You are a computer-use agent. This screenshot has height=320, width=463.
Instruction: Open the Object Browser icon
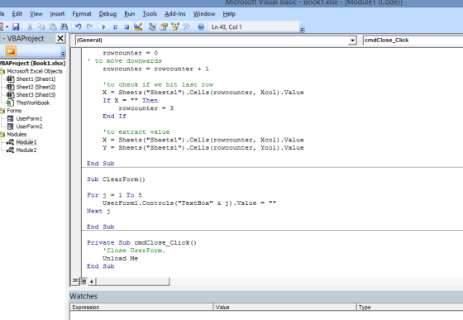tap(175, 26)
